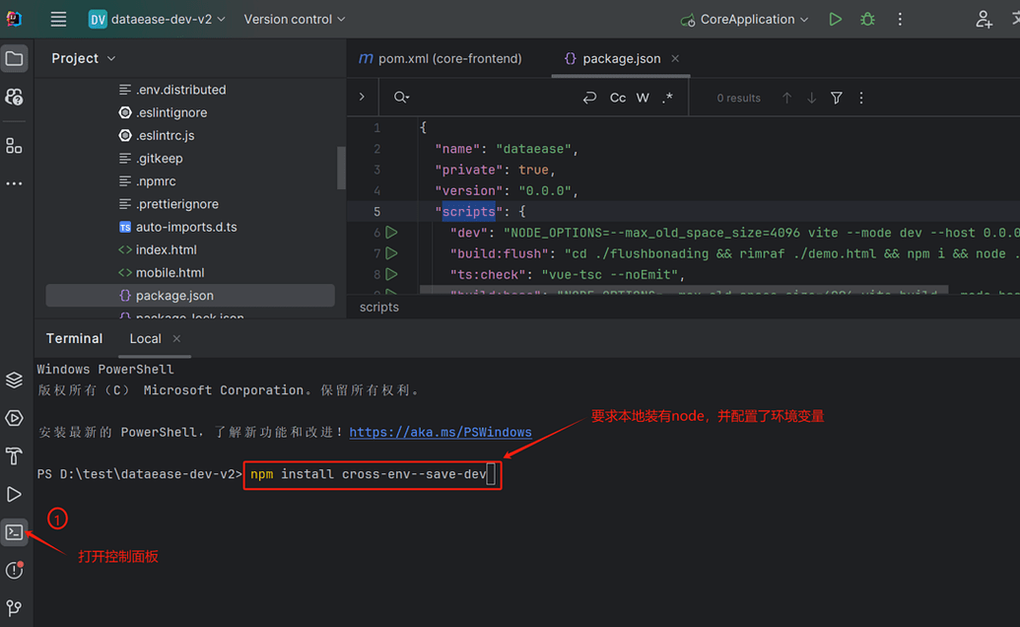1020x627 pixels.
Task: Select the Local terminal tab
Action: tap(145, 338)
